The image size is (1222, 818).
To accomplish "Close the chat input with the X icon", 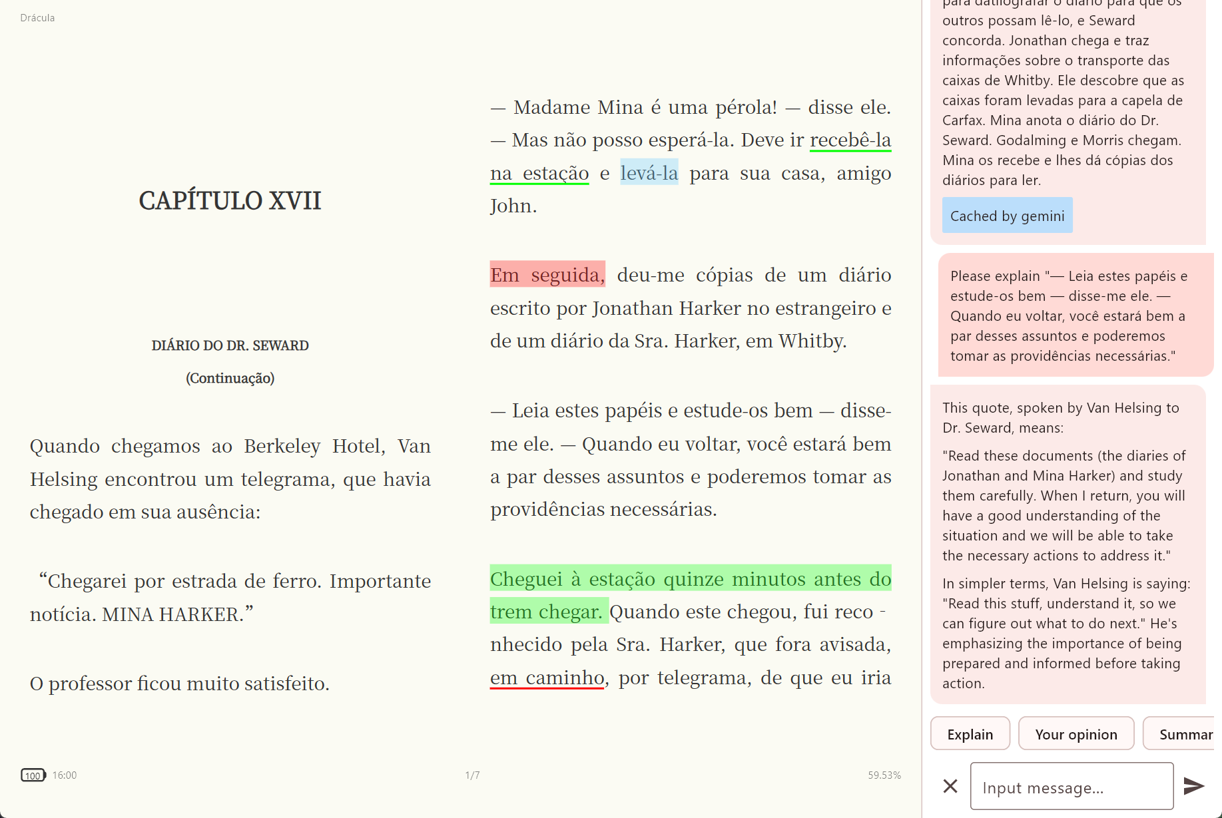I will click(x=950, y=786).
